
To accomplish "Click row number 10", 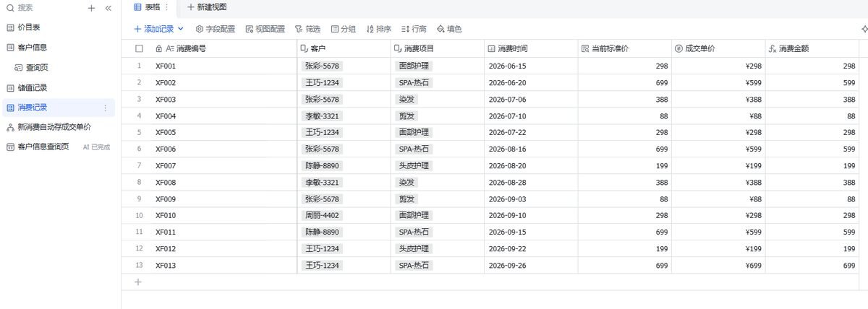I will pos(139,215).
